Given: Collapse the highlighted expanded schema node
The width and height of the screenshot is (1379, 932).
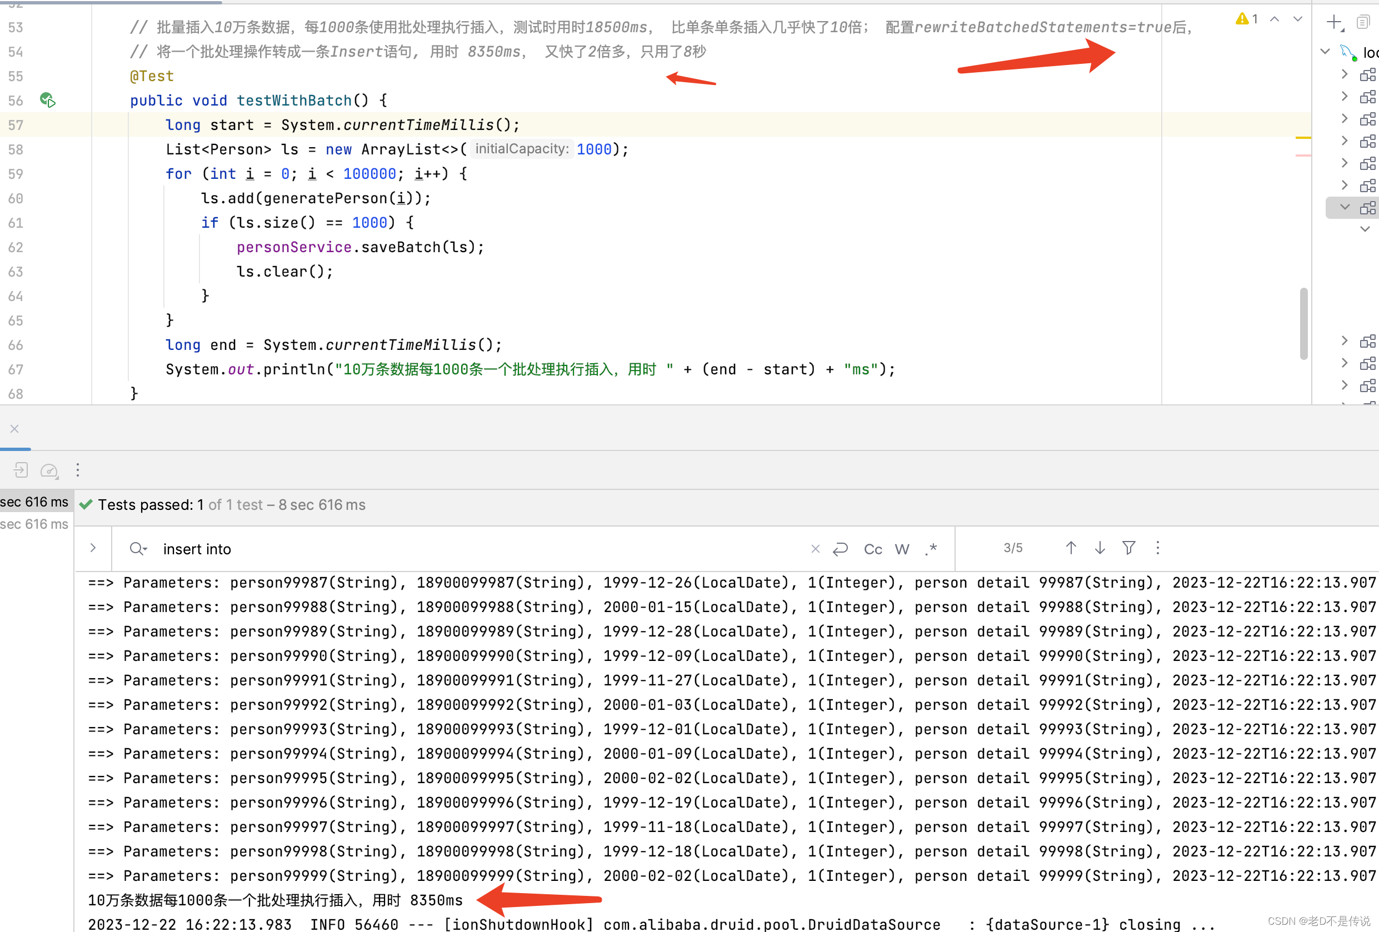Looking at the screenshot, I should [x=1345, y=207].
